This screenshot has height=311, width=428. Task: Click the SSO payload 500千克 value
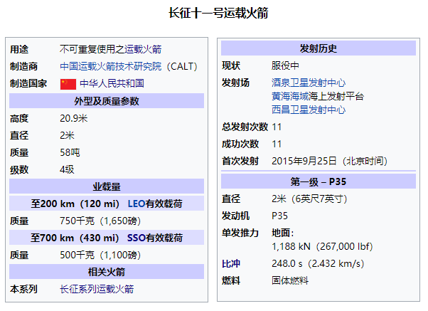tap(100, 255)
